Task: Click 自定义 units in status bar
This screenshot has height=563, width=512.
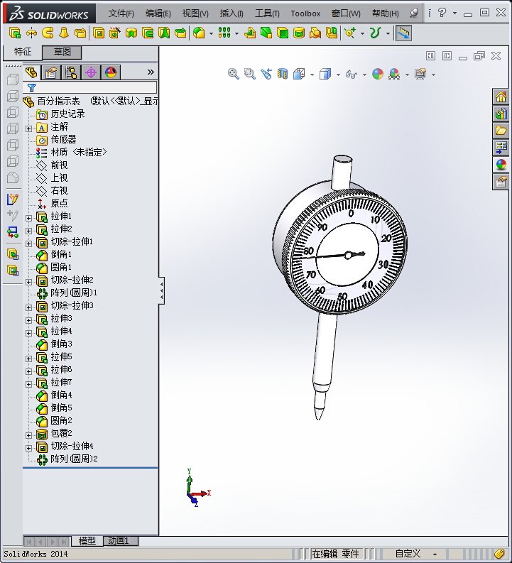Action: point(408,553)
